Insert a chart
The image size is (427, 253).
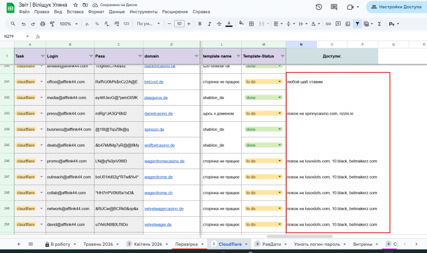(347, 24)
